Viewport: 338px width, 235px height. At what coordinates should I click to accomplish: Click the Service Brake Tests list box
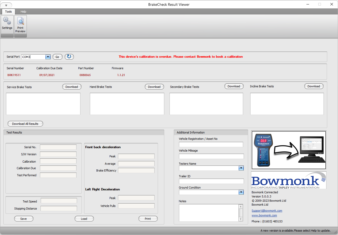pyautogui.click(x=43, y=104)
